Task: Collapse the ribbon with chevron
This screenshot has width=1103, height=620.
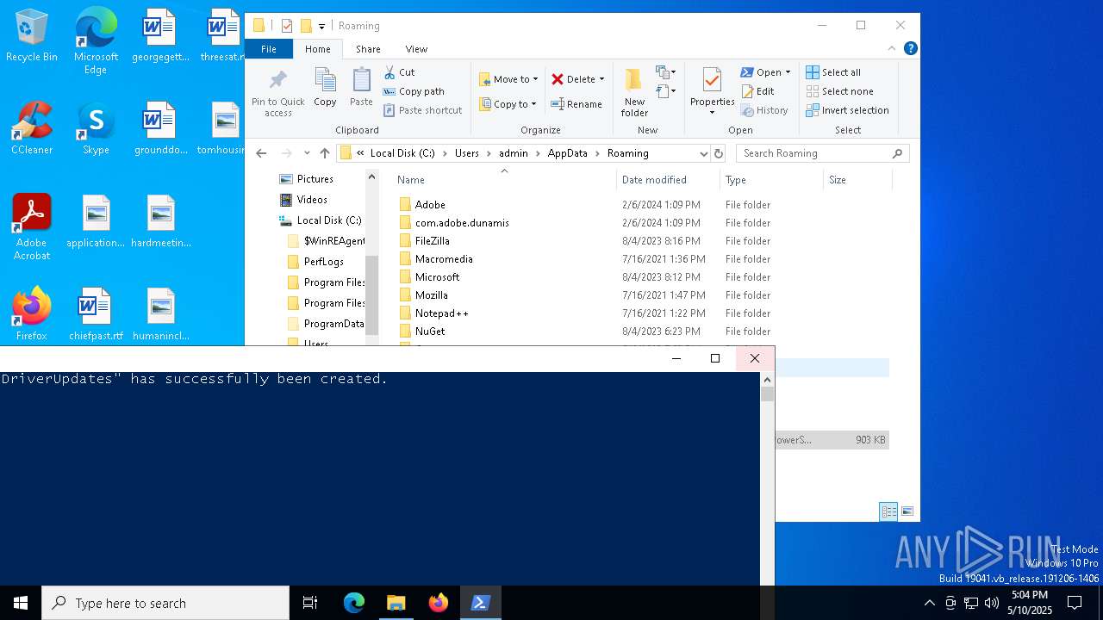Action: pyautogui.click(x=892, y=49)
